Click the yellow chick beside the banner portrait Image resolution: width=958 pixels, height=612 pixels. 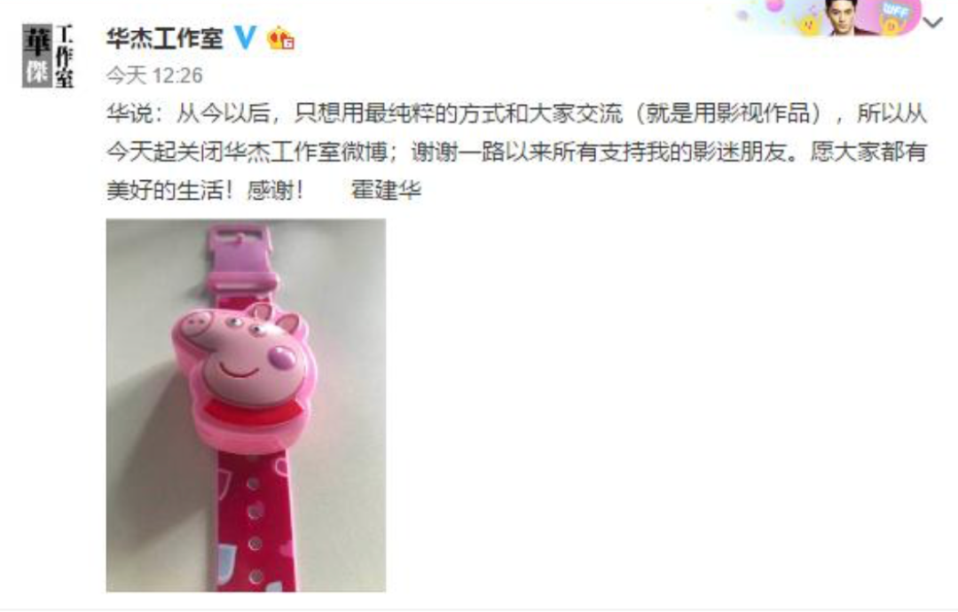pyautogui.click(x=809, y=25)
